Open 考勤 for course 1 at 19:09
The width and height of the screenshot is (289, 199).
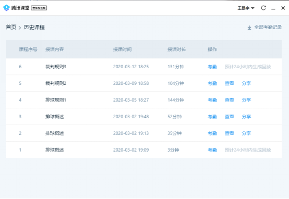pyautogui.click(x=212, y=150)
